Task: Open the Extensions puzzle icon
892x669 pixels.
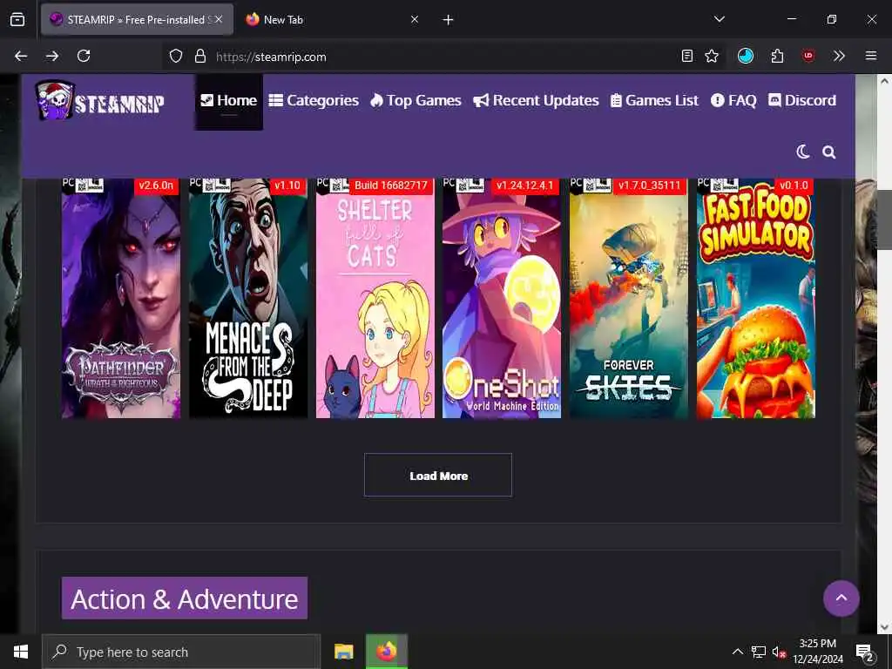Action: [x=777, y=56]
